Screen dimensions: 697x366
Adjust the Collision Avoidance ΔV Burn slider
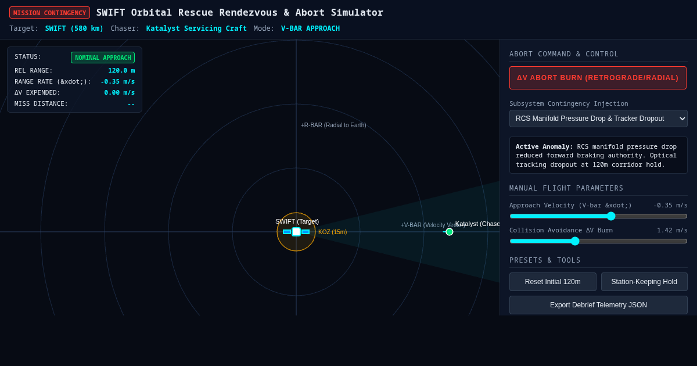coord(598,241)
